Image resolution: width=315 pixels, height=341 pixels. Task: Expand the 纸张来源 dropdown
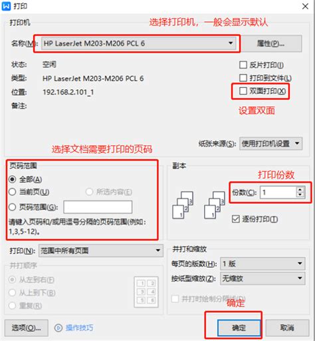point(271,143)
